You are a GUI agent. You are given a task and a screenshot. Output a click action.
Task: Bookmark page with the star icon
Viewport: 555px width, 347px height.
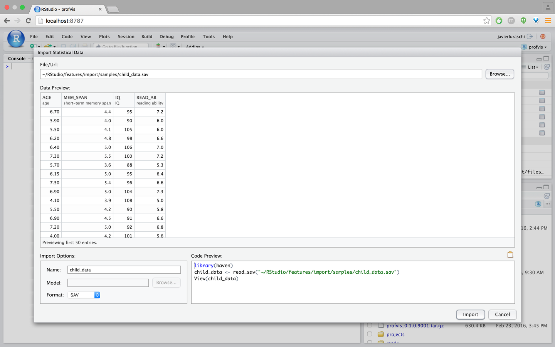487,21
